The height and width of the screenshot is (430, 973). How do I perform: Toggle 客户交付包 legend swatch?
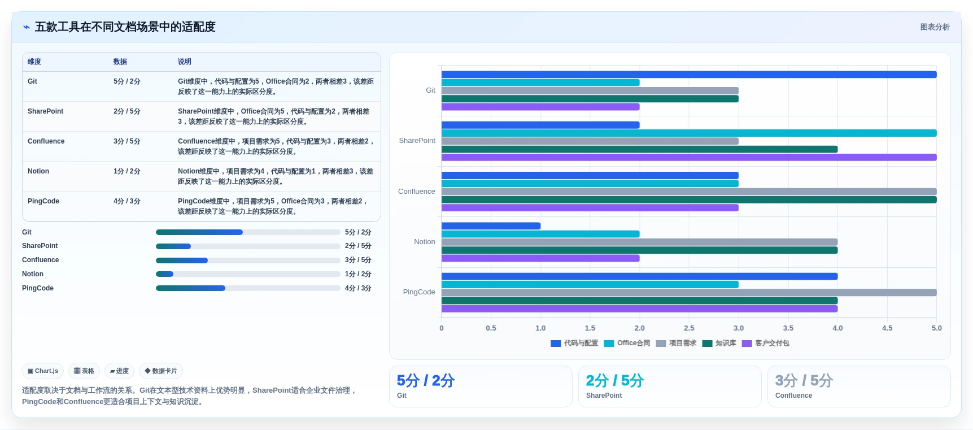pos(747,344)
